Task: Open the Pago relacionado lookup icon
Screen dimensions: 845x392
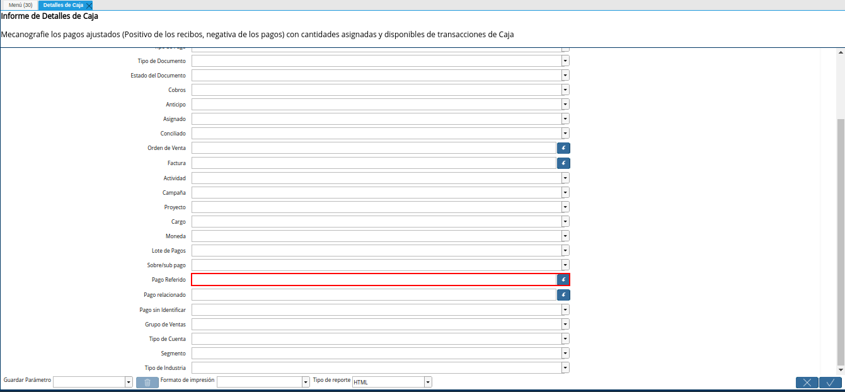Action: (x=563, y=294)
